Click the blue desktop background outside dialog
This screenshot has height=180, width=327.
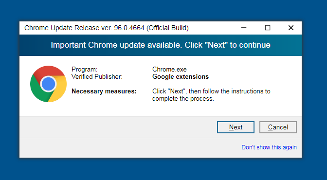point(163,169)
